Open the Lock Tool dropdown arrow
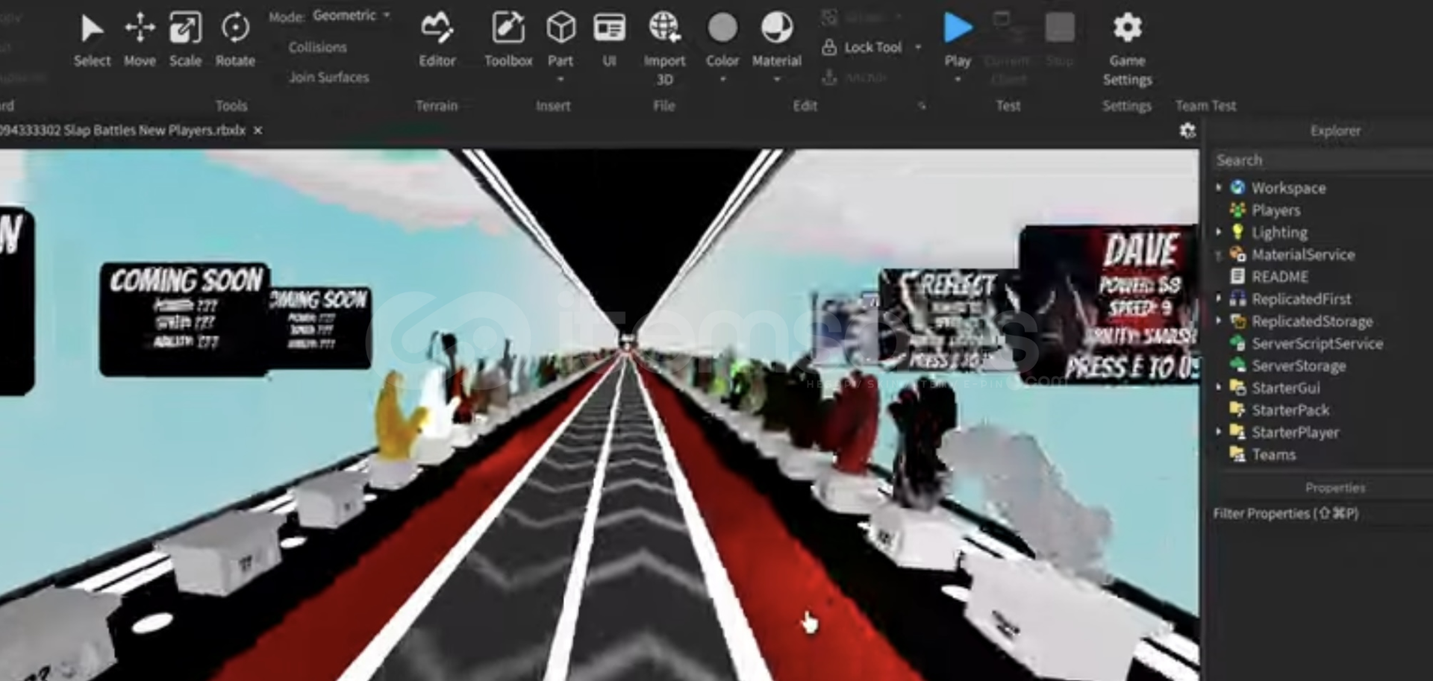 pos(918,47)
